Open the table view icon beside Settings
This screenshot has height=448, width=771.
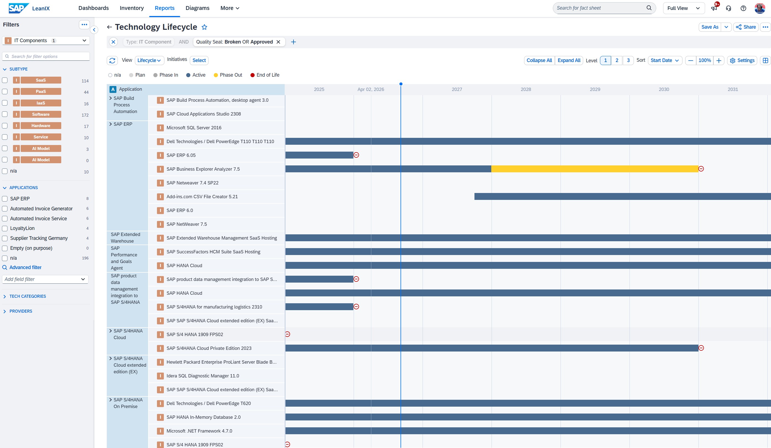coord(765,61)
